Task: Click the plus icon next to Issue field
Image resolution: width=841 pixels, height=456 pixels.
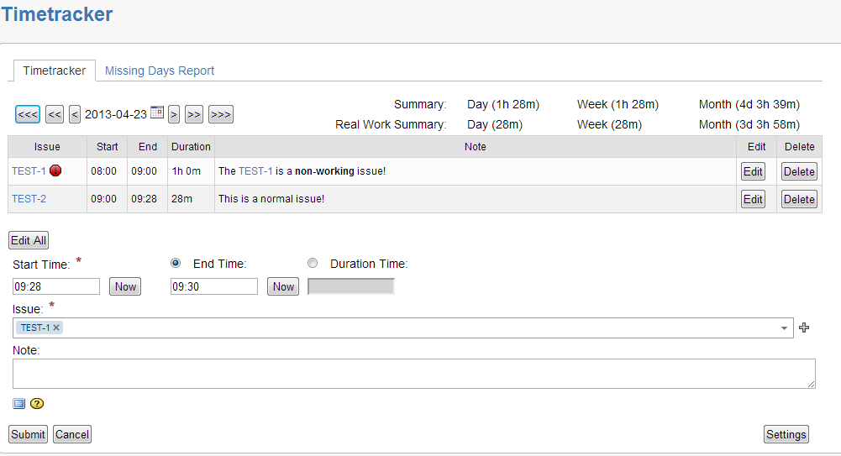Action: coord(803,328)
